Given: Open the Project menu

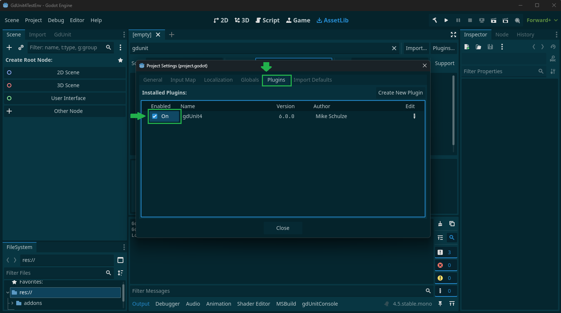Looking at the screenshot, I should (x=33, y=20).
